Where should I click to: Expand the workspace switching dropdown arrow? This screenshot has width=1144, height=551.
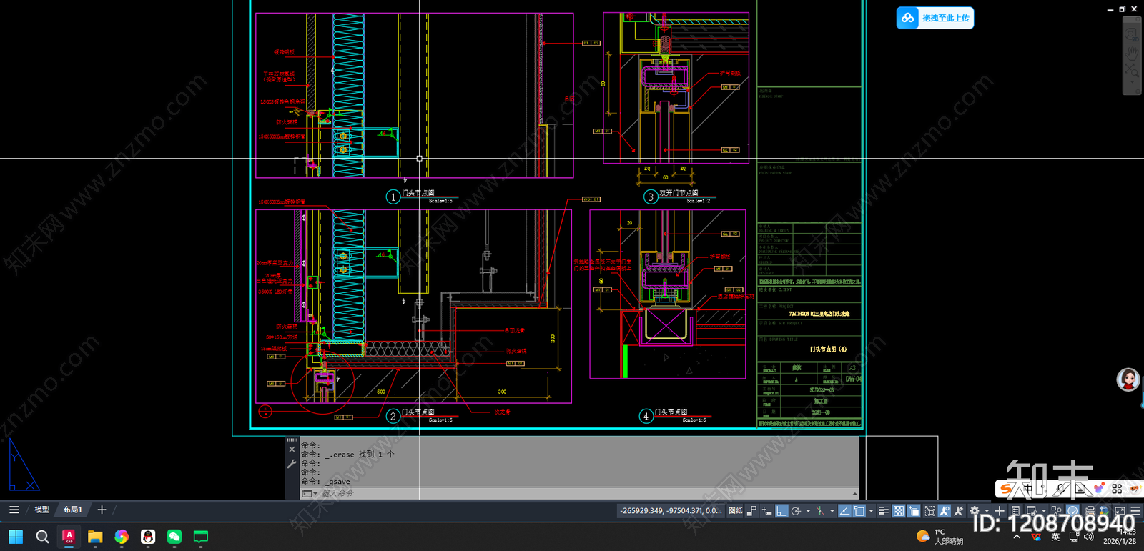[x=987, y=511]
